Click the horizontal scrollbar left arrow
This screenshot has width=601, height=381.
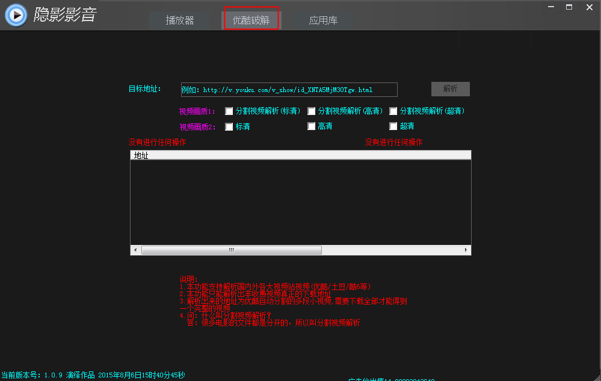pyautogui.click(x=135, y=250)
